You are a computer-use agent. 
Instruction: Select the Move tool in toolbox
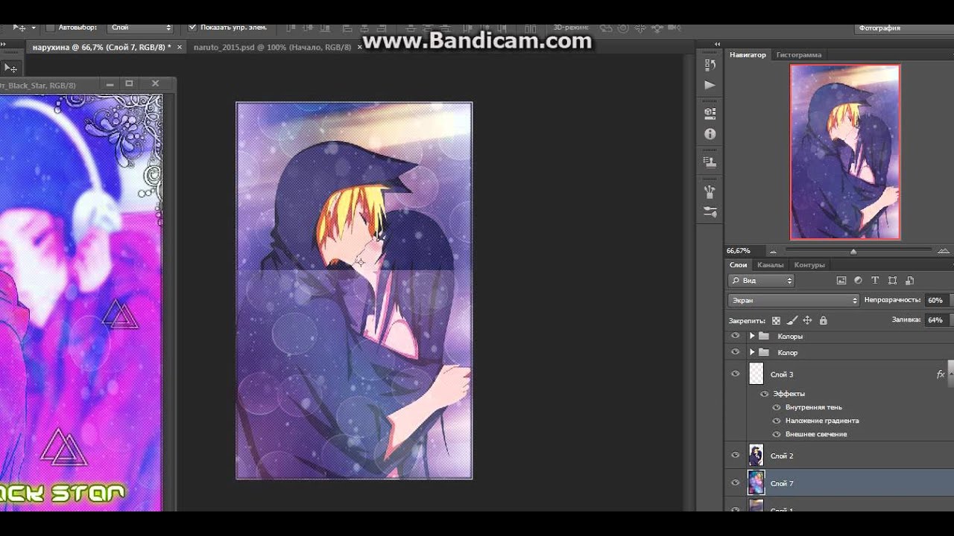pos(11,68)
